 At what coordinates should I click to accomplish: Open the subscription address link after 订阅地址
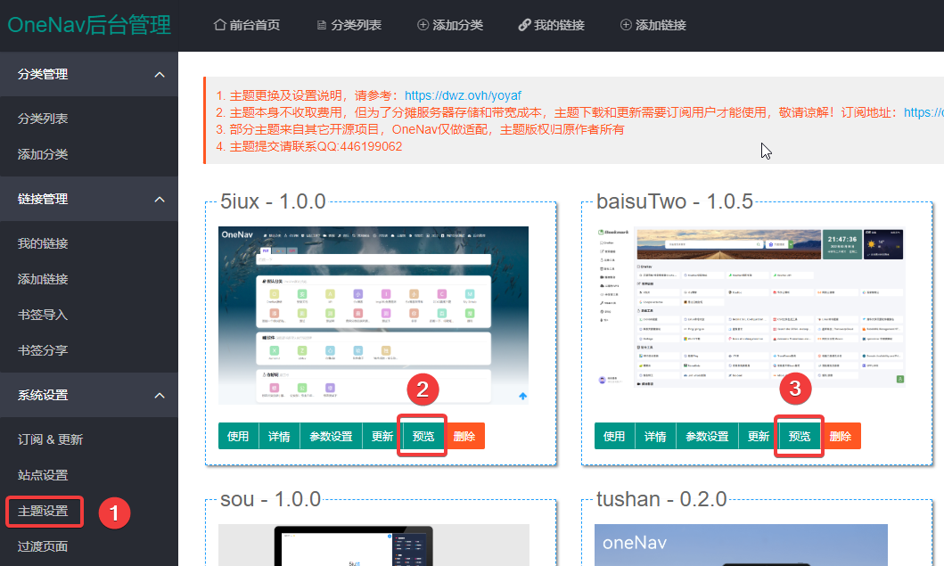coord(923,112)
